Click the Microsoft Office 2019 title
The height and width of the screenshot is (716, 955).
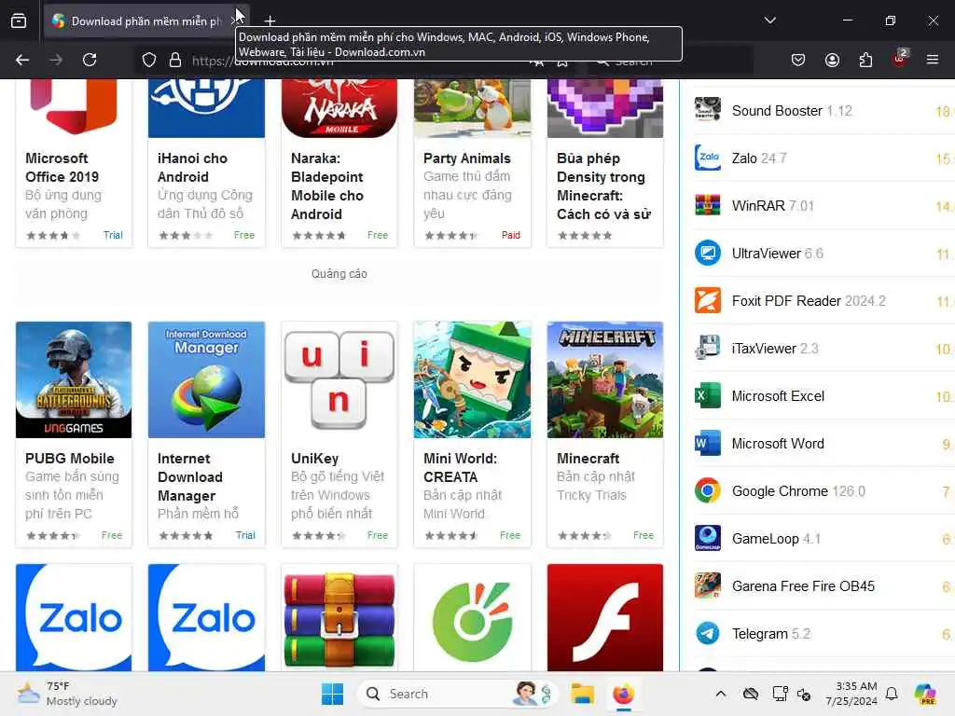coord(62,168)
